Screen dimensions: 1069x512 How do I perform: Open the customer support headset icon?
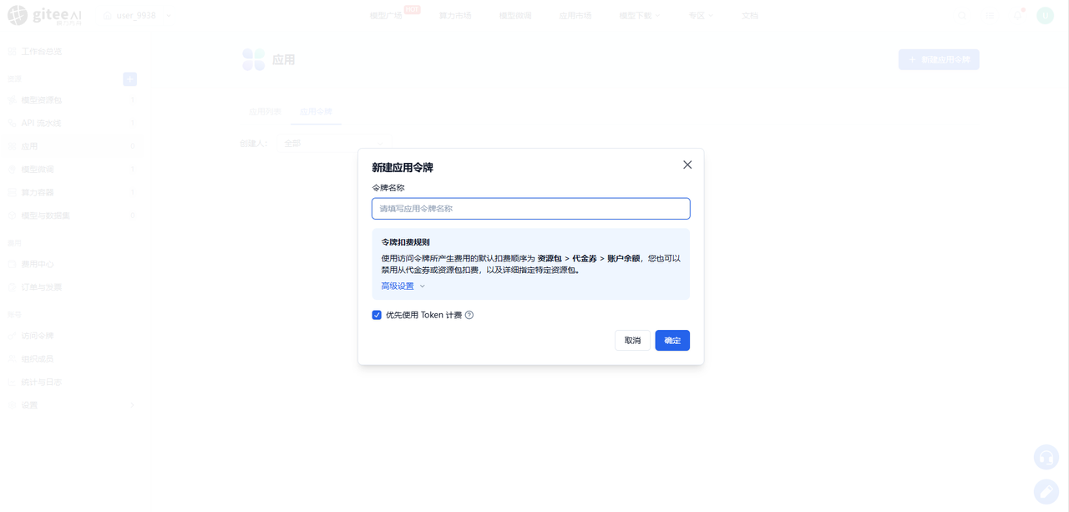click(x=1046, y=457)
